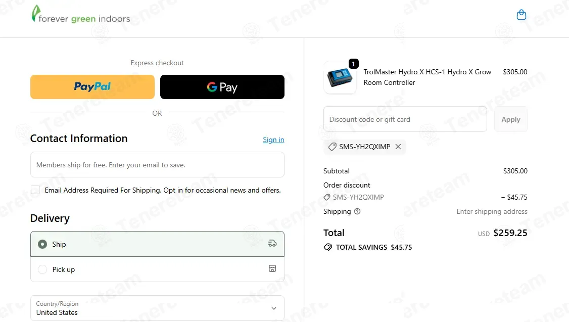
Task: Open the shopping bag cart icon
Action: tap(521, 15)
